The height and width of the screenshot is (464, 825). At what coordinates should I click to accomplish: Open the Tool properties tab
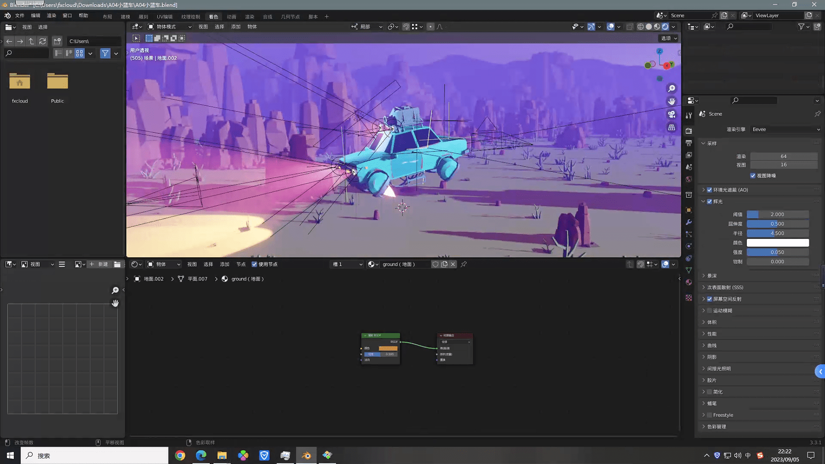688,115
